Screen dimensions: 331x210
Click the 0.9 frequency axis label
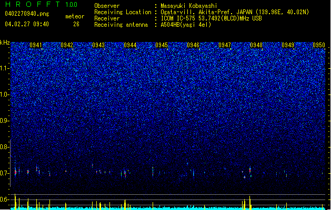tap(5, 121)
